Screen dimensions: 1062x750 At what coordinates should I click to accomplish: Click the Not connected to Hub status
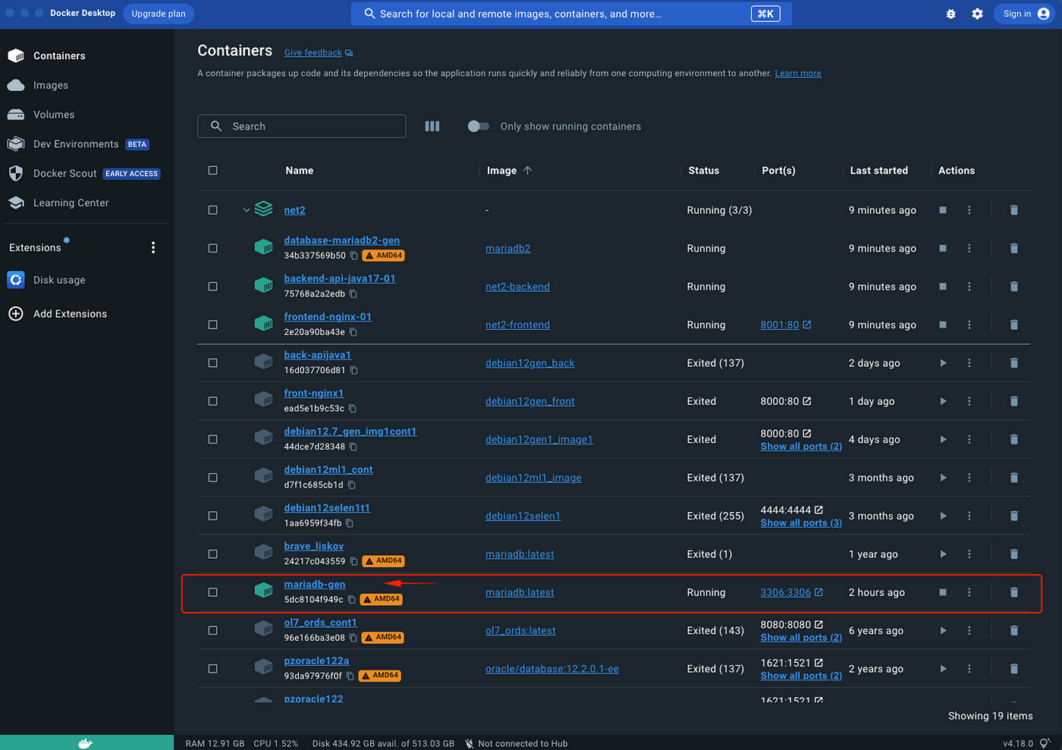click(516, 744)
